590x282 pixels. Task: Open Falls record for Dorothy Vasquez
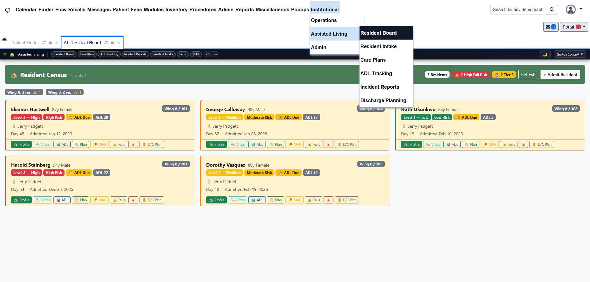[x=313, y=200]
